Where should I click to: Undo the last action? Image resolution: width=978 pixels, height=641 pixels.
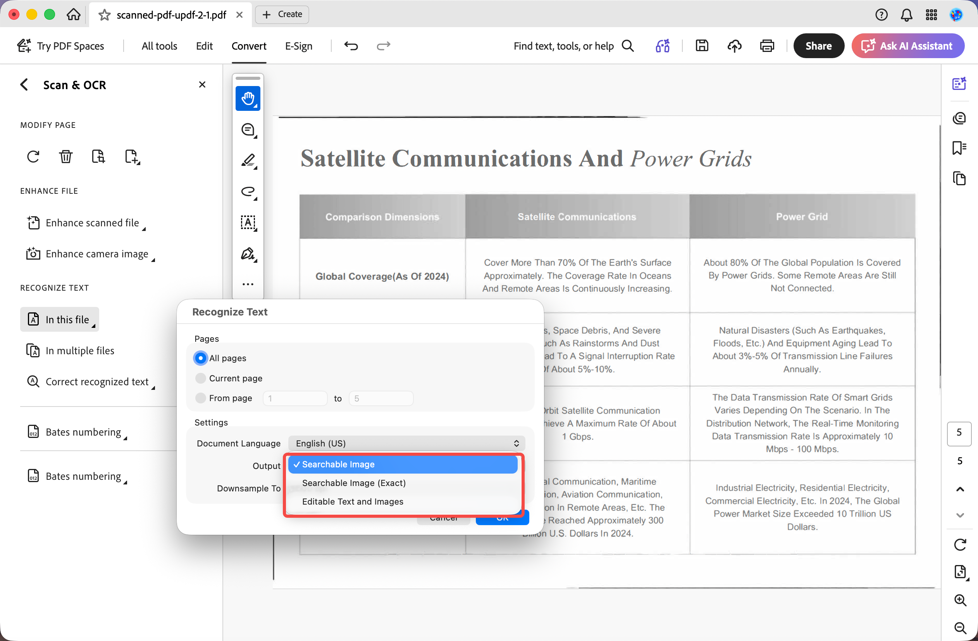[351, 46]
